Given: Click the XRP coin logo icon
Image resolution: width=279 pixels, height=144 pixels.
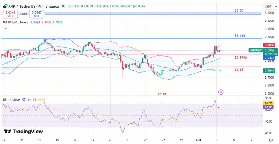Looking at the screenshot, I should (x=5, y=6).
